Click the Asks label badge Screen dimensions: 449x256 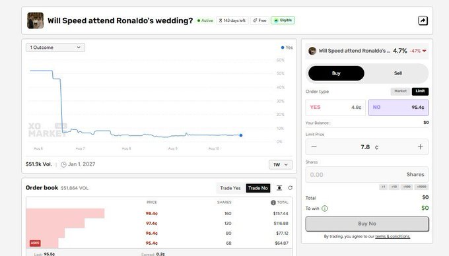pos(35,243)
